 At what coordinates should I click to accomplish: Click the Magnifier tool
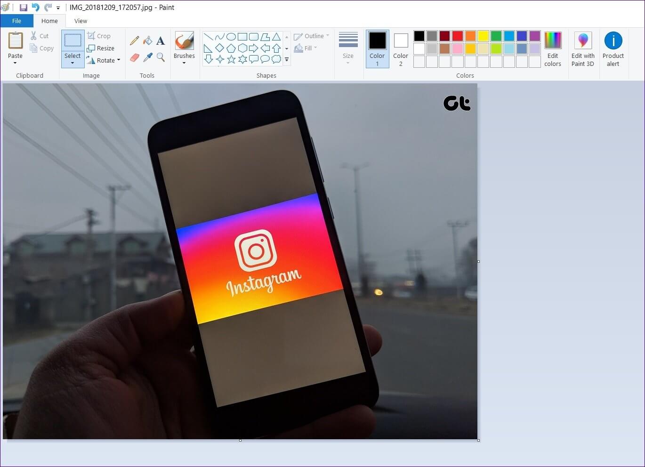[161, 57]
